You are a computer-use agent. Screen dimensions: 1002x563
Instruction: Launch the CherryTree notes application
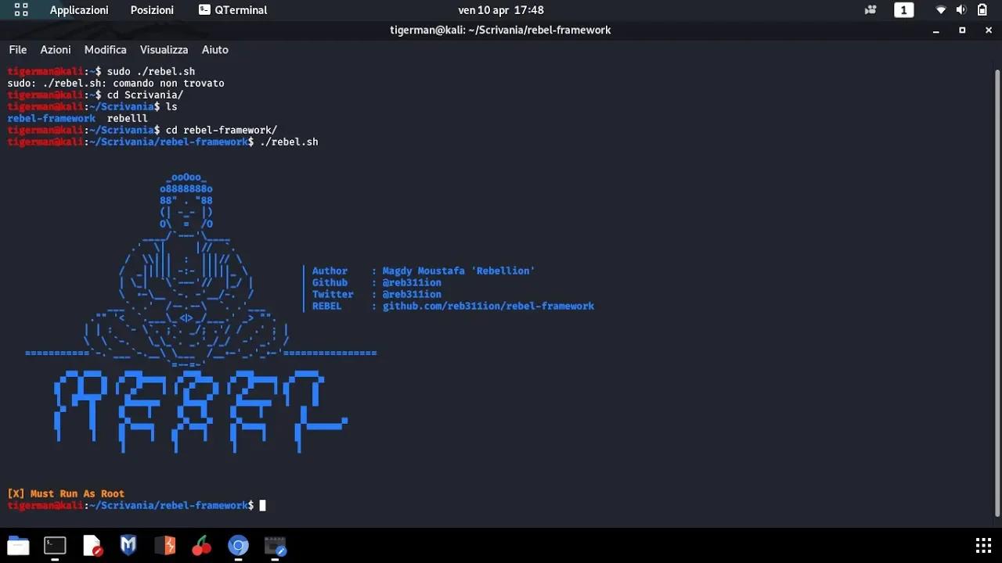(201, 545)
